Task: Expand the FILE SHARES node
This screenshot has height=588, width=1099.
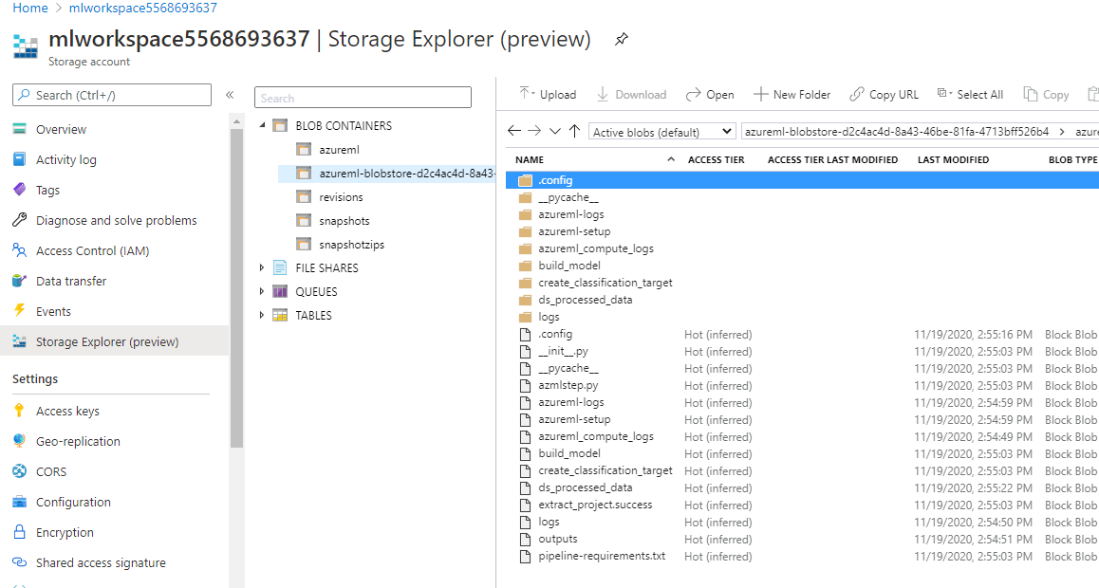Action: [x=262, y=267]
